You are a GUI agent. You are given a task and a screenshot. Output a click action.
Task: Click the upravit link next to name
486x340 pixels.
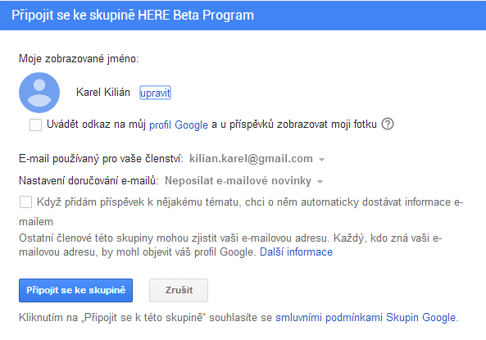tap(155, 93)
